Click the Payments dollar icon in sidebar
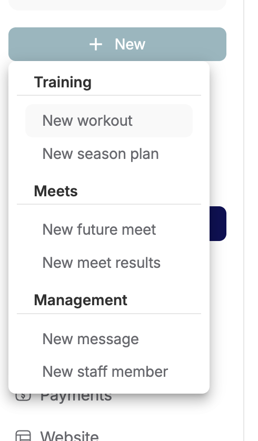Viewport: 258px width, 441px height. click(x=23, y=396)
